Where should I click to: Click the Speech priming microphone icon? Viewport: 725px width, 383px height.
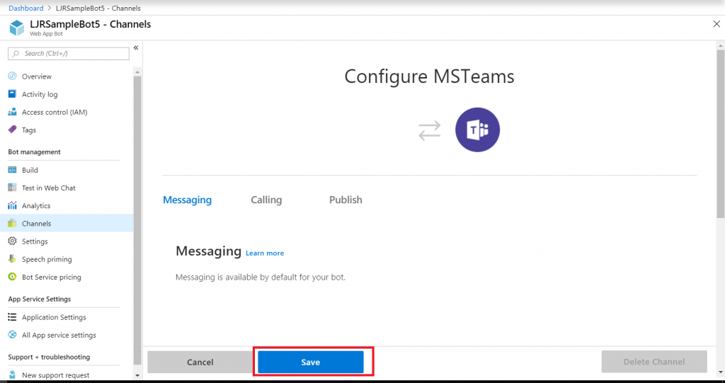tap(13, 259)
